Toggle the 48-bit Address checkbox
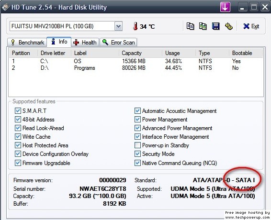 (18, 119)
